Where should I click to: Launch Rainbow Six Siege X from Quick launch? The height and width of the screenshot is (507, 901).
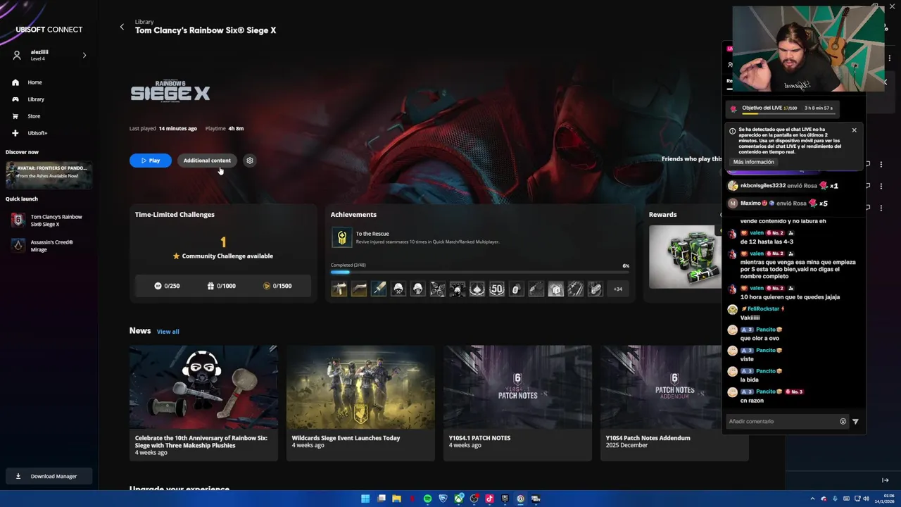click(x=49, y=220)
